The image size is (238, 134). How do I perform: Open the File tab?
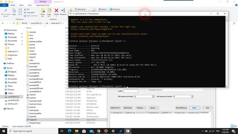(4, 5)
